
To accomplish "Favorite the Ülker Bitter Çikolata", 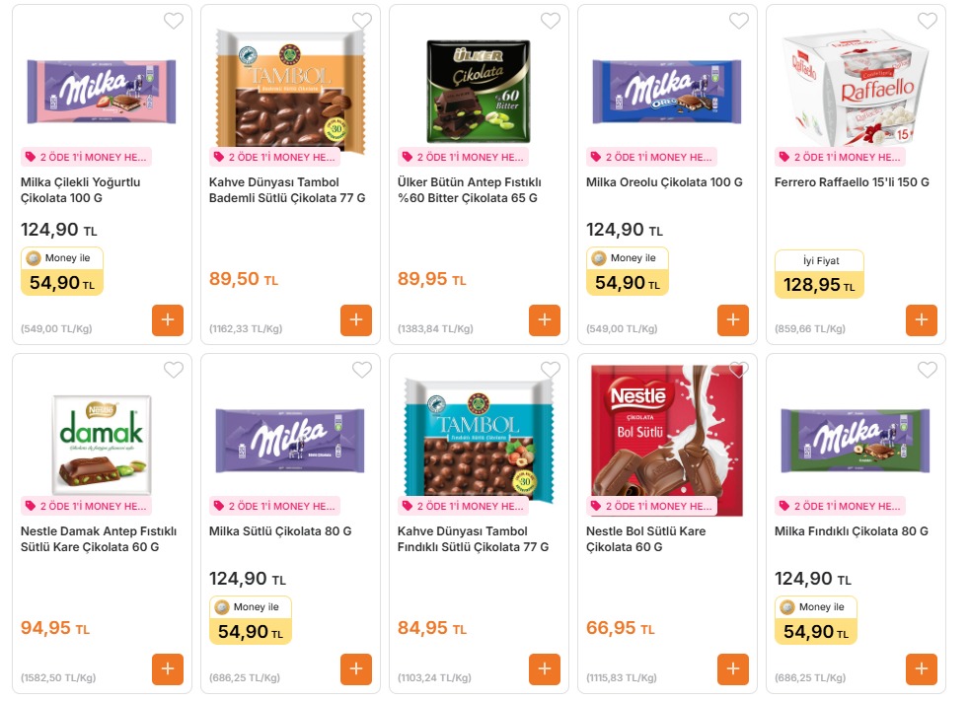I will pyautogui.click(x=551, y=21).
